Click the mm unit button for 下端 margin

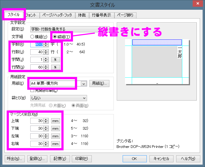click(x=55, y=128)
